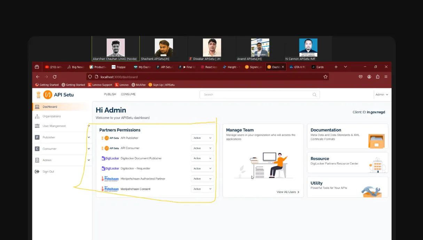Open status dropdown for Digilocker Document Publisher
423x240 pixels.
202,158
